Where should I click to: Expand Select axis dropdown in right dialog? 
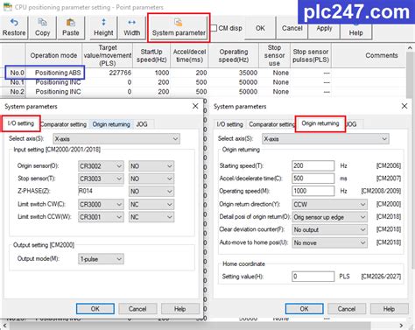tap(325, 139)
